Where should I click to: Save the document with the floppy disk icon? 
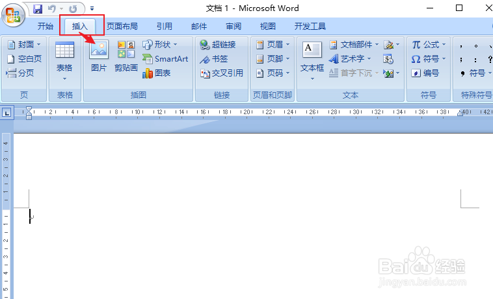tap(38, 9)
